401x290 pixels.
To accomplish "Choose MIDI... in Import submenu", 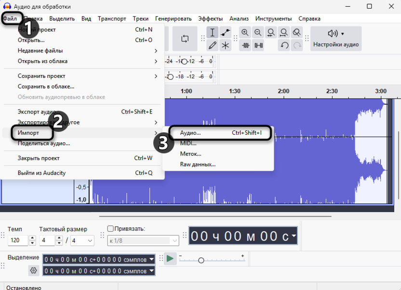I will pos(218,143).
